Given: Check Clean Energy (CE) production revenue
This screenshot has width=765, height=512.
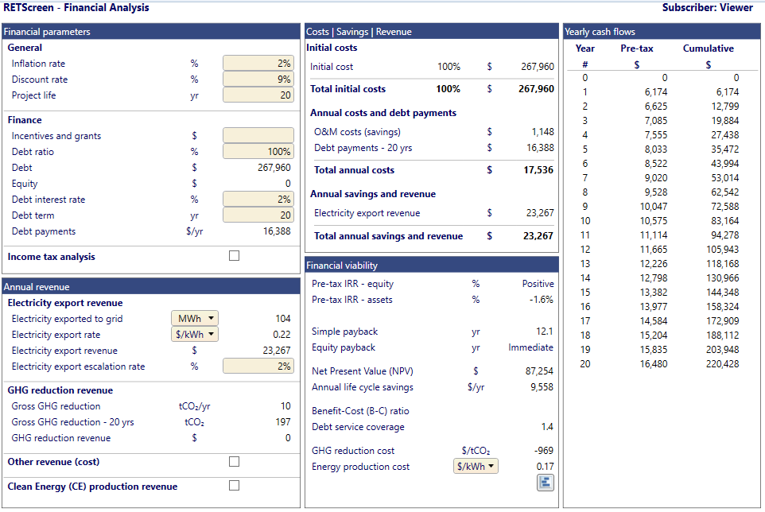Looking at the screenshot, I should (234, 485).
